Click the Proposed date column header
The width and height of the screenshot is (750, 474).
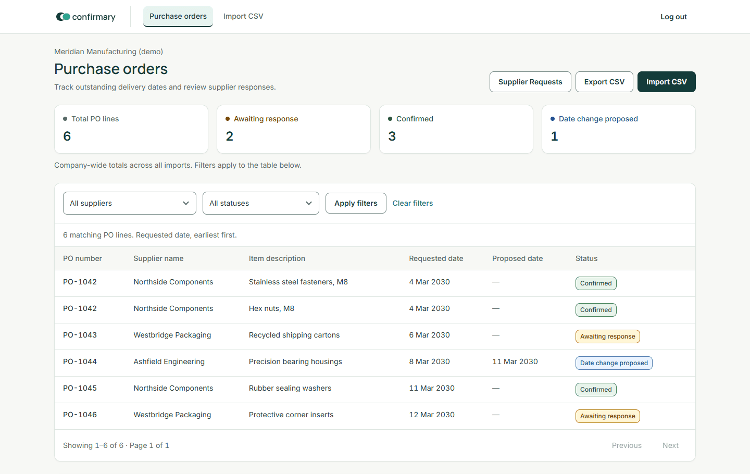[x=517, y=258]
